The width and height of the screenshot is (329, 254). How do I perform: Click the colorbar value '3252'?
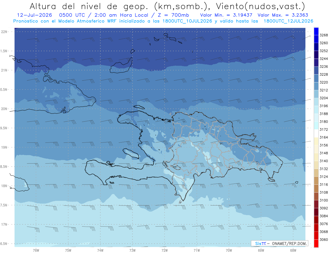(x=324, y=51)
